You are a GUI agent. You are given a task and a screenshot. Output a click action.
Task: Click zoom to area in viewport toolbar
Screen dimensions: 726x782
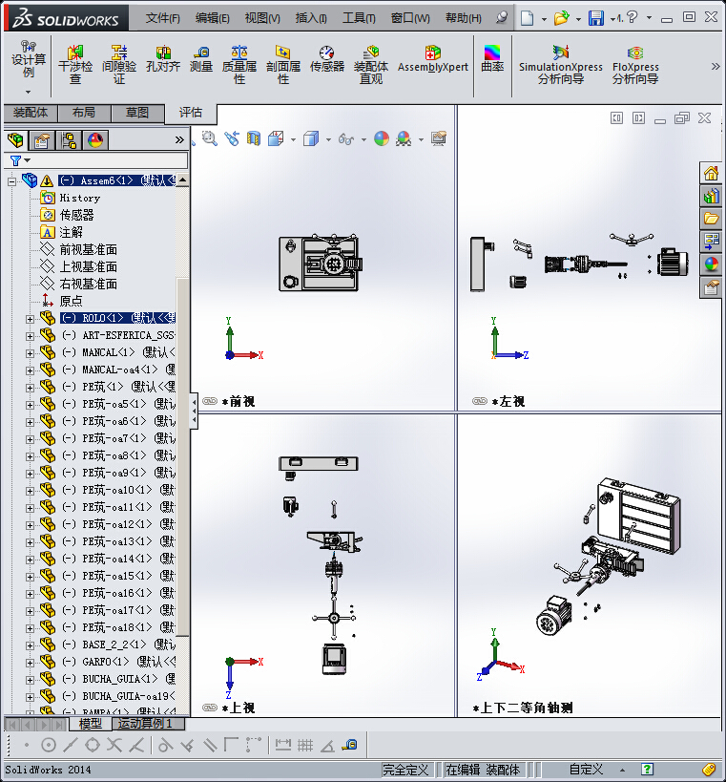click(209, 138)
